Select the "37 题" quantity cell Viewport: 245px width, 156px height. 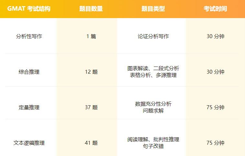[91, 107]
